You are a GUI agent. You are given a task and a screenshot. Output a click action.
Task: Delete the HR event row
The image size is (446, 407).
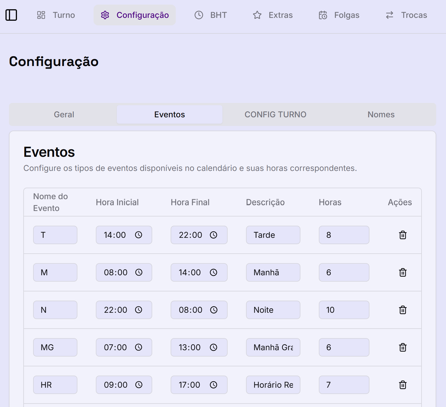coord(403,385)
